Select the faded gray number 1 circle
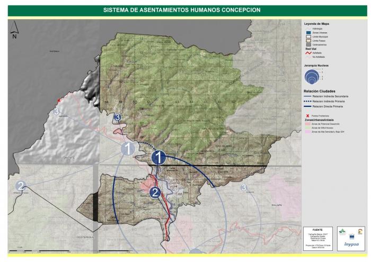 coord(128,149)
